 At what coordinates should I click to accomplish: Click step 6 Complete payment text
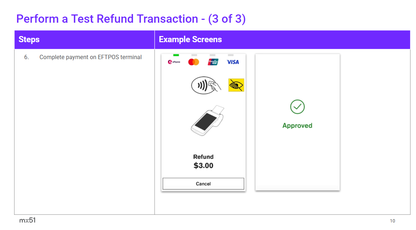[x=90, y=57]
